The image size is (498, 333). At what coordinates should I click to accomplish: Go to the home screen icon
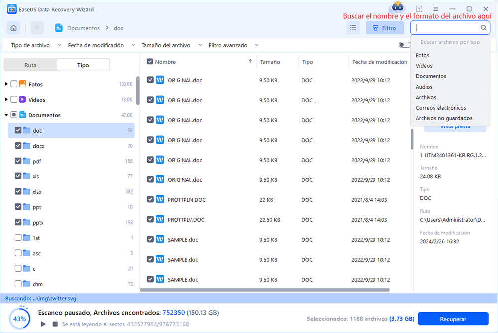(13, 28)
